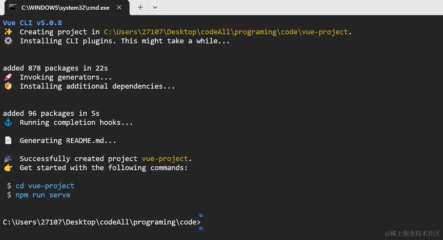Click the package emoji before Installing additional dependencies
Viewport: 443px width, 240px height.
[8, 86]
